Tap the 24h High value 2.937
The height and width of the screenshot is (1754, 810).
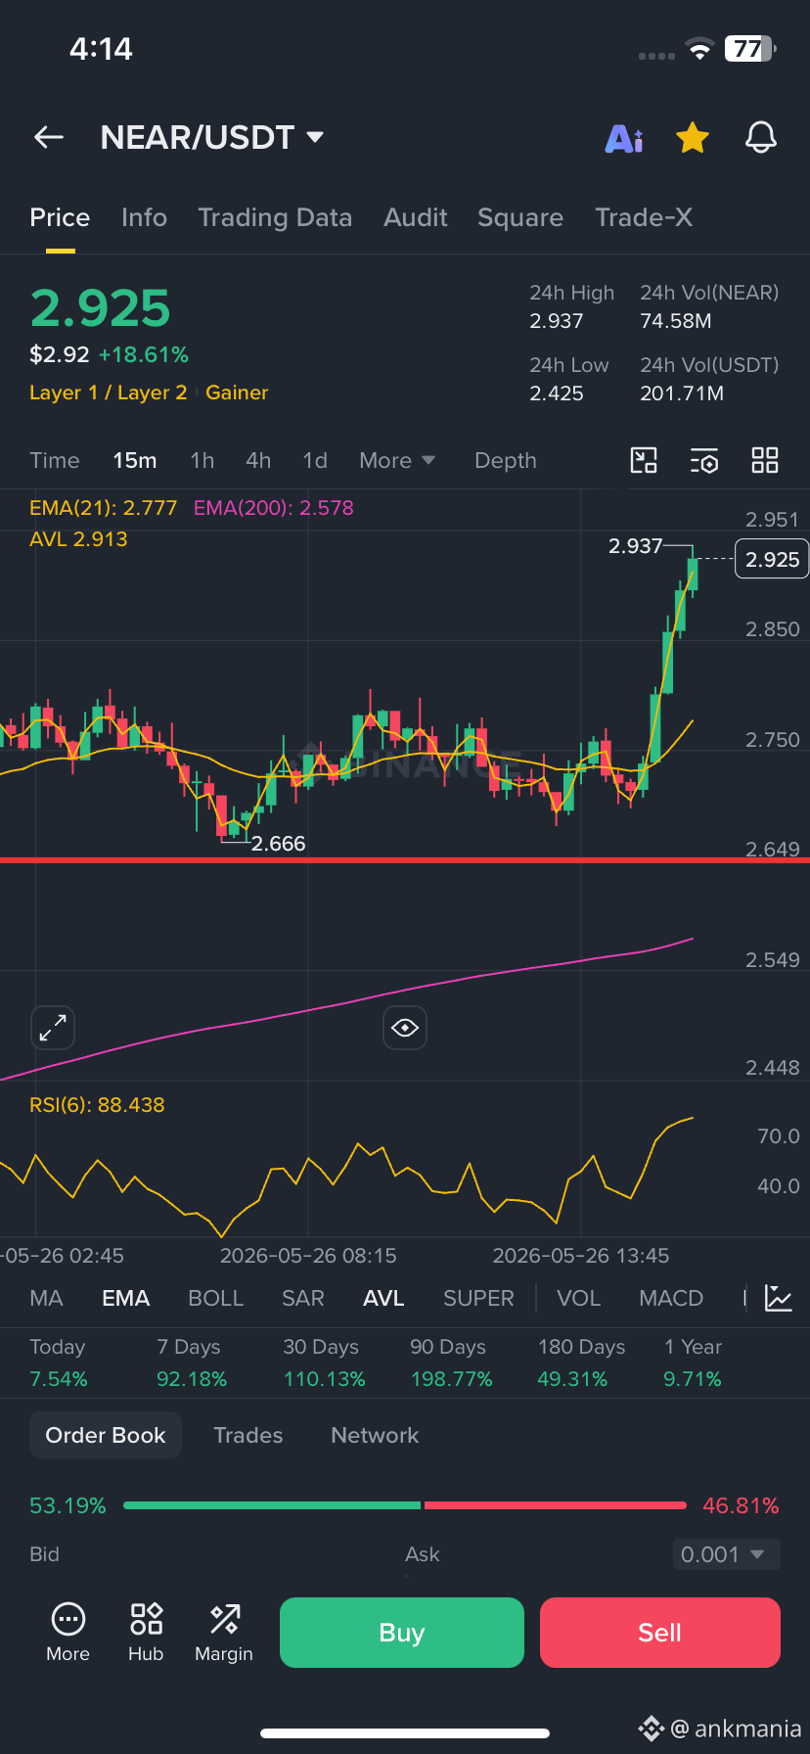pyautogui.click(x=557, y=321)
